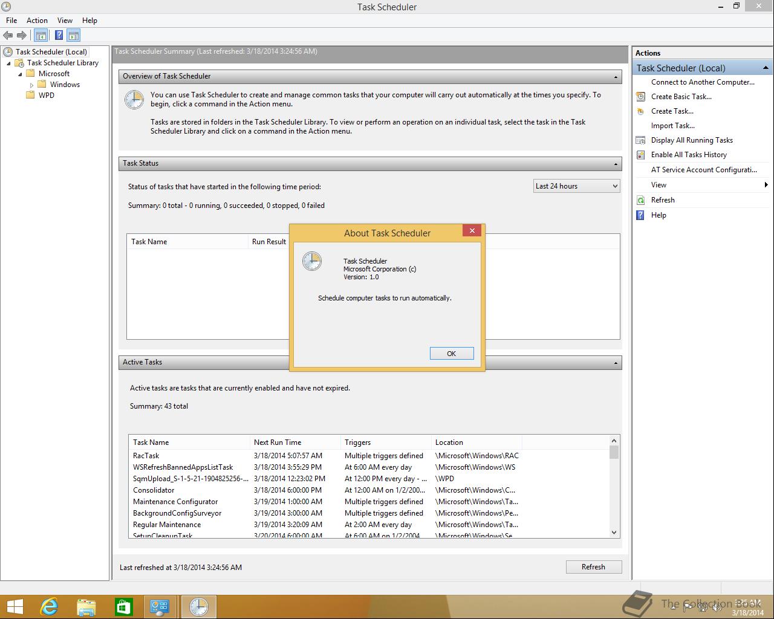The image size is (774, 619).
Task: Collapse the Task Scheduler (Local) actions header
Action: click(x=766, y=68)
